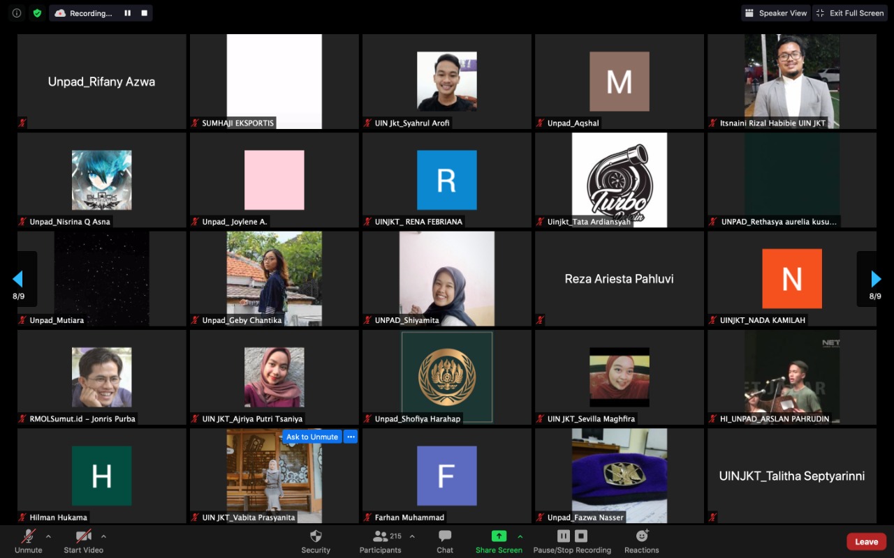This screenshot has height=558, width=894.
Task: Click Unpad_Nisrina Q Asna anime avatar
Action: pyautogui.click(x=102, y=180)
